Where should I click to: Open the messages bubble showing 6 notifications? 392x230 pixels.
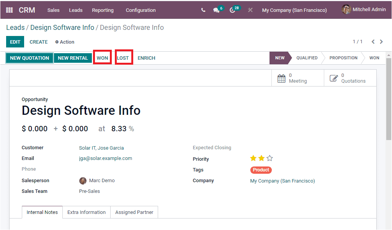(216, 10)
